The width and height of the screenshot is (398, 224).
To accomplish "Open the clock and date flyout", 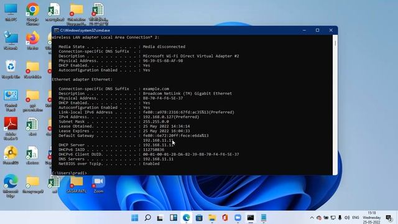I will (x=372, y=218).
